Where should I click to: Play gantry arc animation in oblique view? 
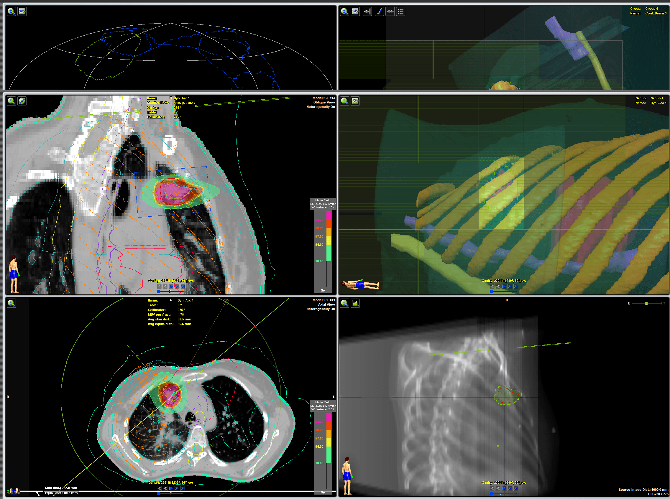(171, 286)
